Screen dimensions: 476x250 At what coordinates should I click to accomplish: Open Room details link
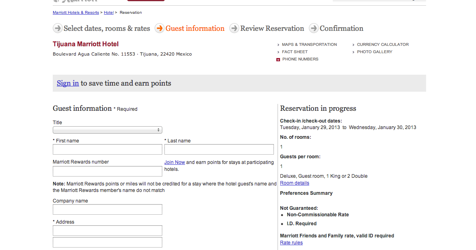click(295, 183)
